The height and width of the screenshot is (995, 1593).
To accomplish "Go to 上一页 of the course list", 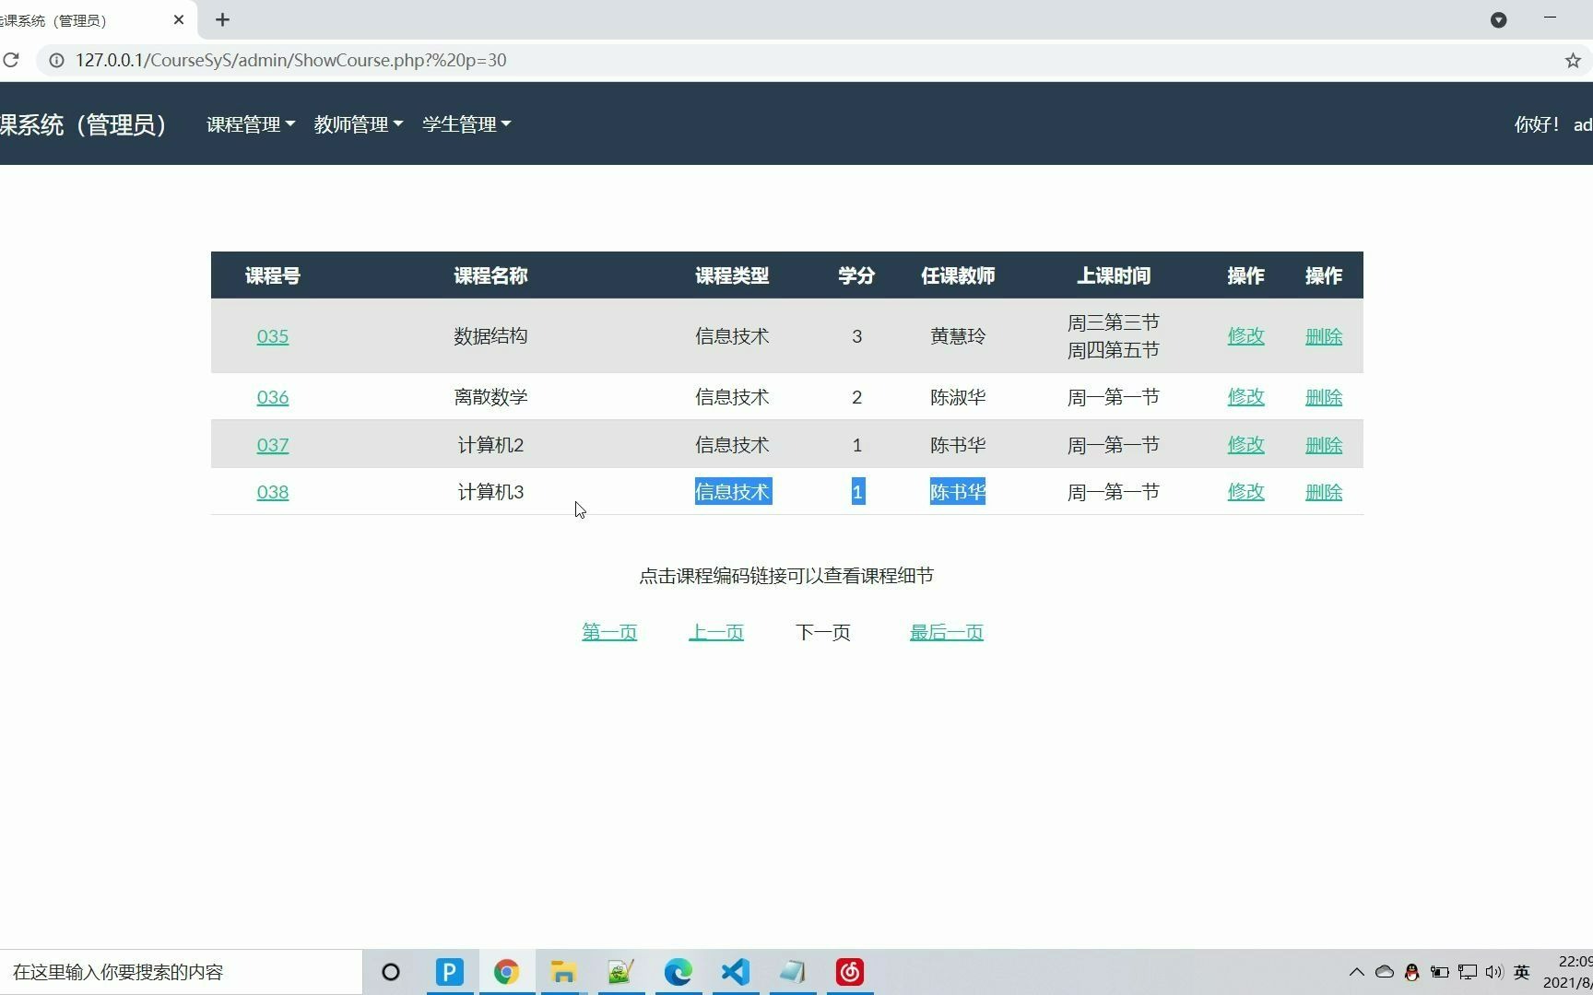I will point(716,632).
